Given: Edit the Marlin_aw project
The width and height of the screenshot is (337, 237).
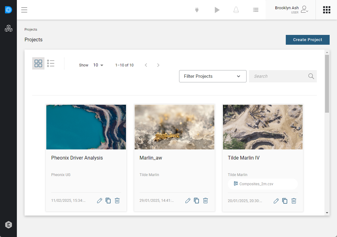Looking at the screenshot, I should [x=188, y=201].
